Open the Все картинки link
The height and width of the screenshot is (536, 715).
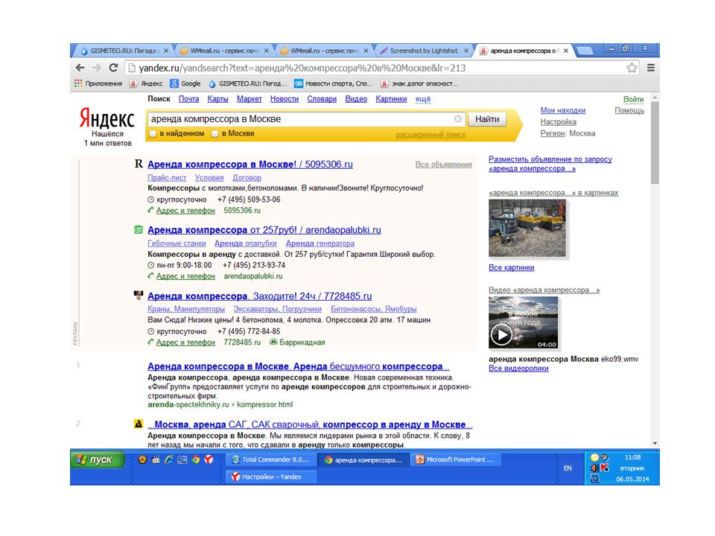511,267
